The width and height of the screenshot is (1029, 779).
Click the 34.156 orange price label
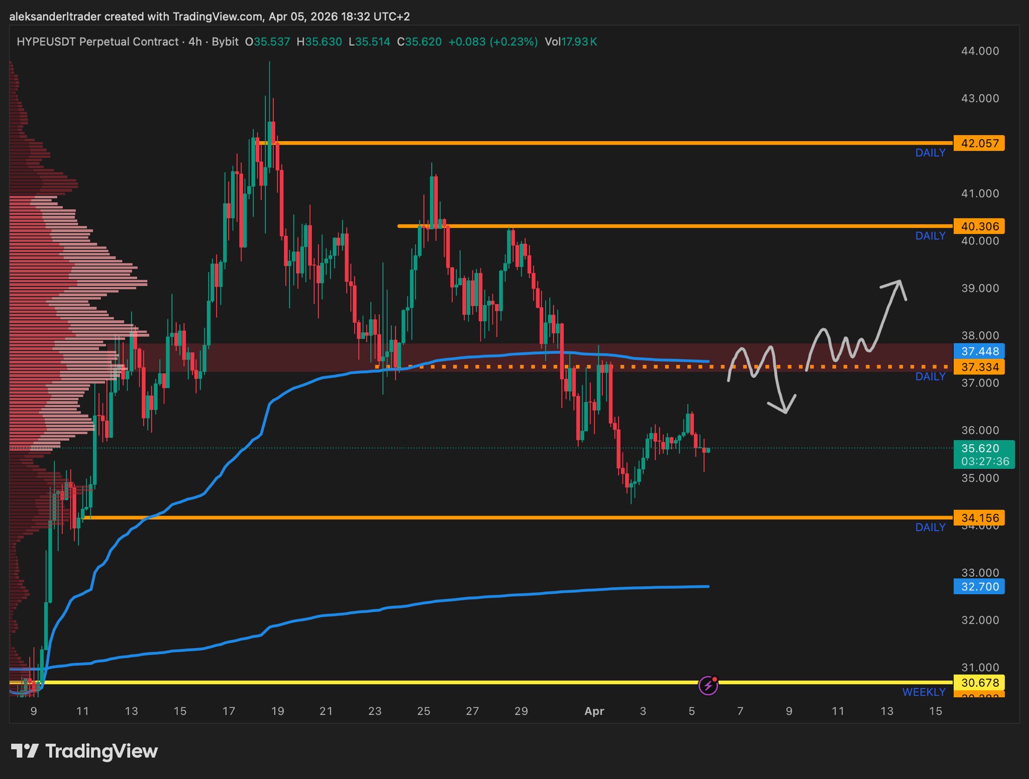click(979, 517)
